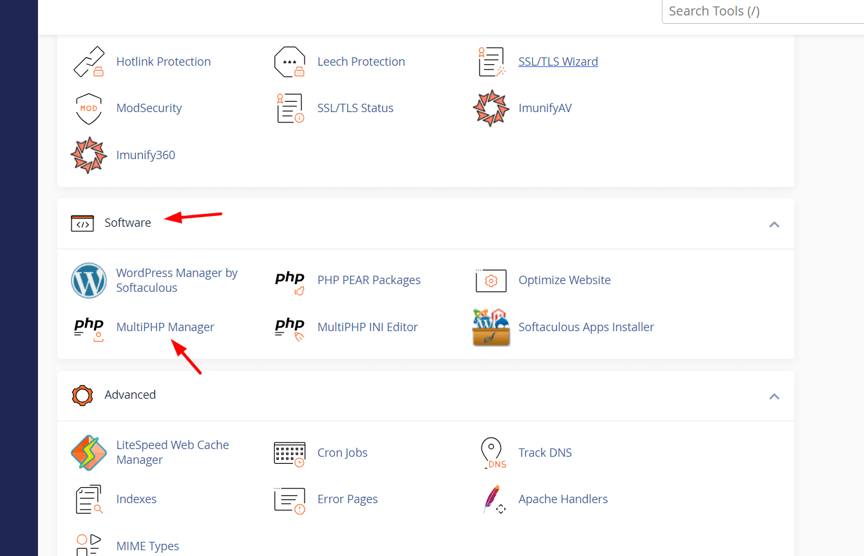This screenshot has width=864, height=556.
Task: Open LiteSpeed Web Cache Manager link
Action: pos(173,452)
